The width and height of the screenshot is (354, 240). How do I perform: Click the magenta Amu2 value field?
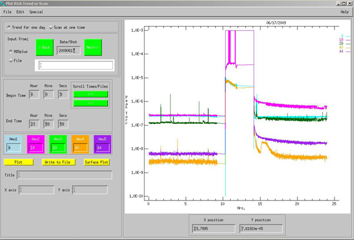click(x=36, y=148)
